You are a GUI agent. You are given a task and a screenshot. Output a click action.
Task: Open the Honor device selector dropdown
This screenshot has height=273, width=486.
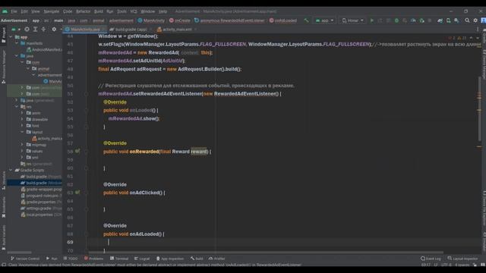coord(352,20)
